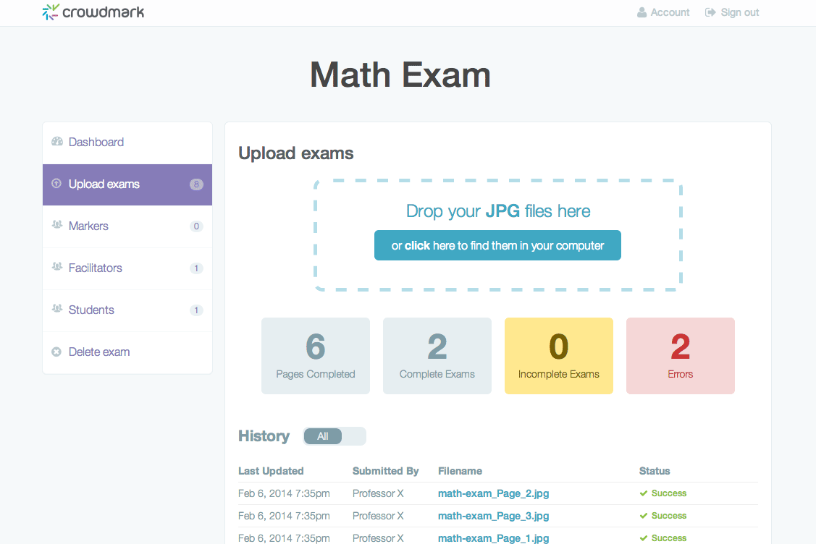Click the Facilitators people icon

(57, 268)
